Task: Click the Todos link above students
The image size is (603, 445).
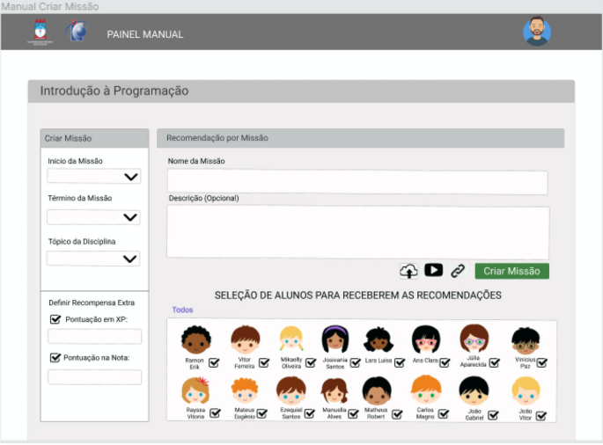Action: point(182,310)
